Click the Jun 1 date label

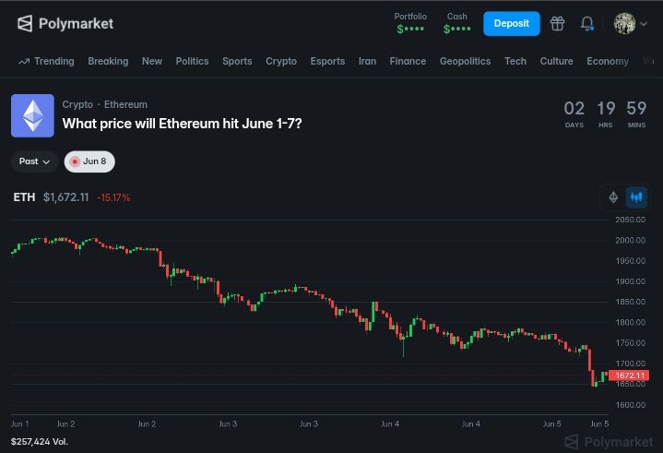20,423
